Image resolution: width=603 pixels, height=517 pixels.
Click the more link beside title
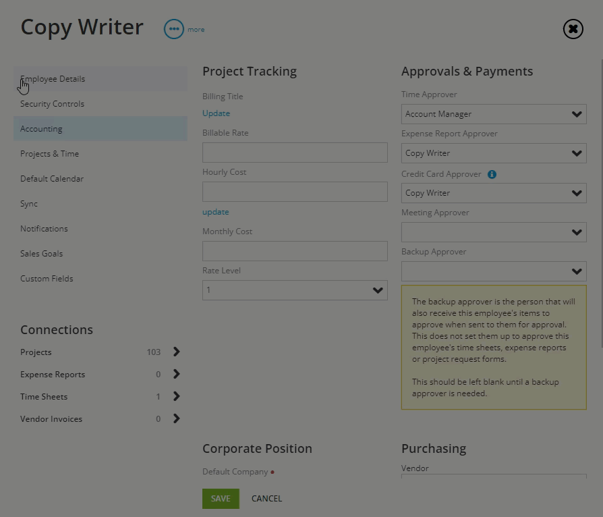coord(196,30)
